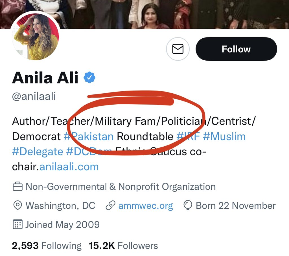
Task: Open the #Muslim hashtag
Action: tap(224, 136)
